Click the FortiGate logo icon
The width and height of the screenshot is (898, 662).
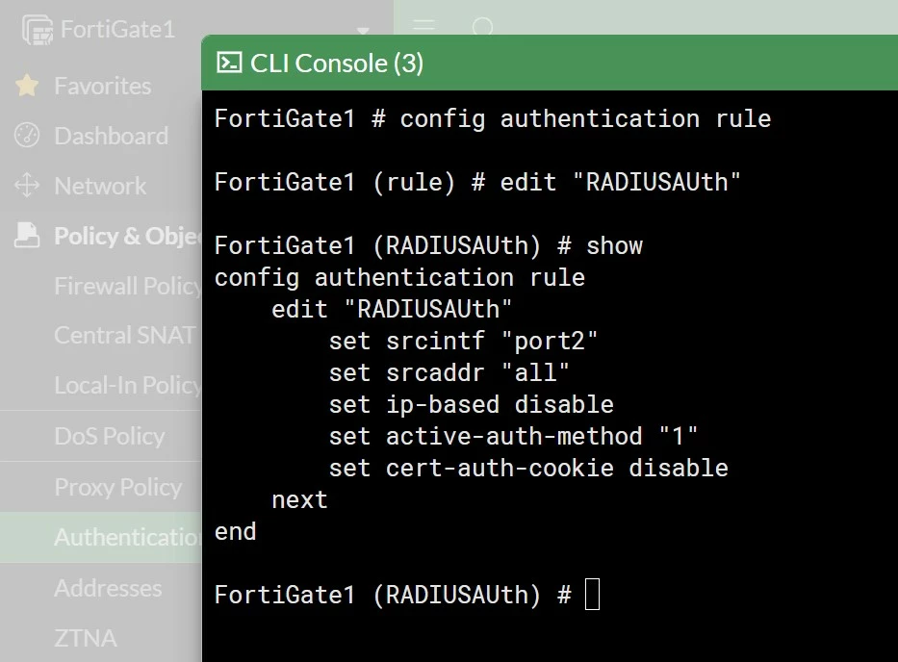point(38,30)
